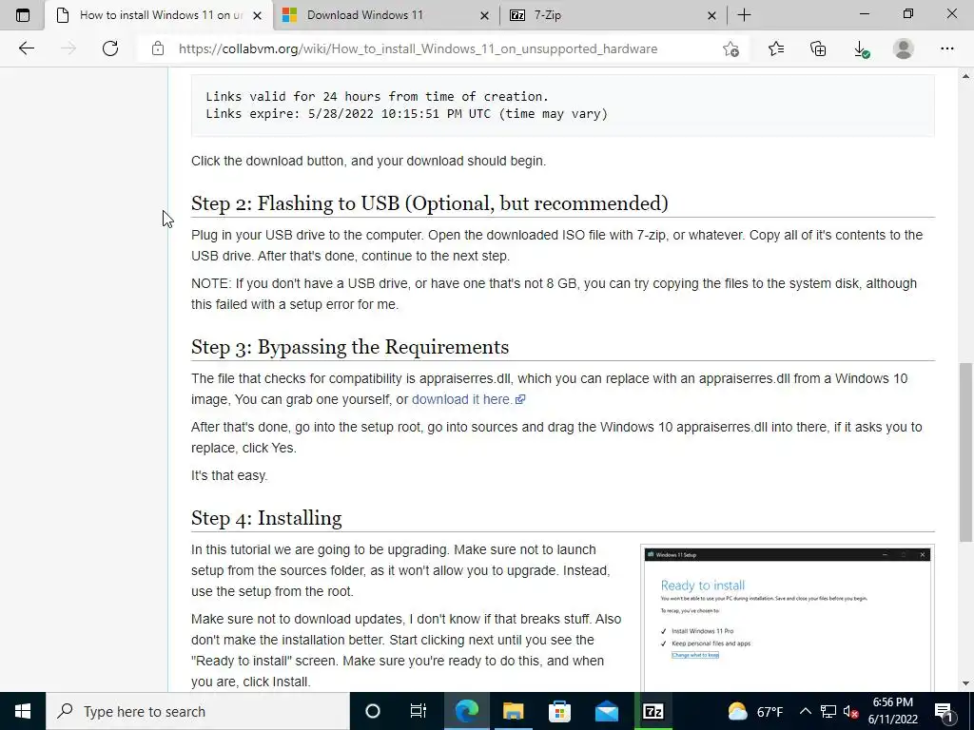The width and height of the screenshot is (974, 730).
Task: Select How to install Windows 11 tab
Action: [x=159, y=15]
